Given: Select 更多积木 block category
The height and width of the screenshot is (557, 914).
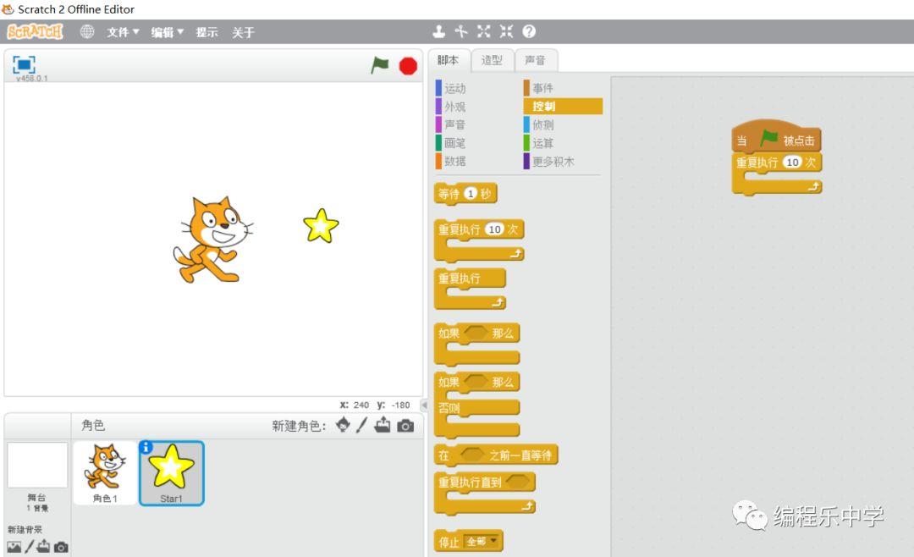Looking at the screenshot, I should coord(549,162).
